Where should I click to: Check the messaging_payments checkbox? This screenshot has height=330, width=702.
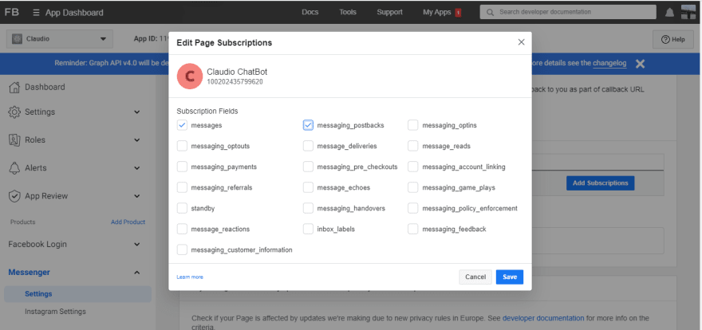click(x=182, y=167)
